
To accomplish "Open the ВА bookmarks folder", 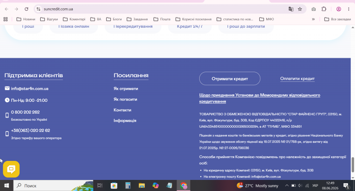I will point(96,19).
